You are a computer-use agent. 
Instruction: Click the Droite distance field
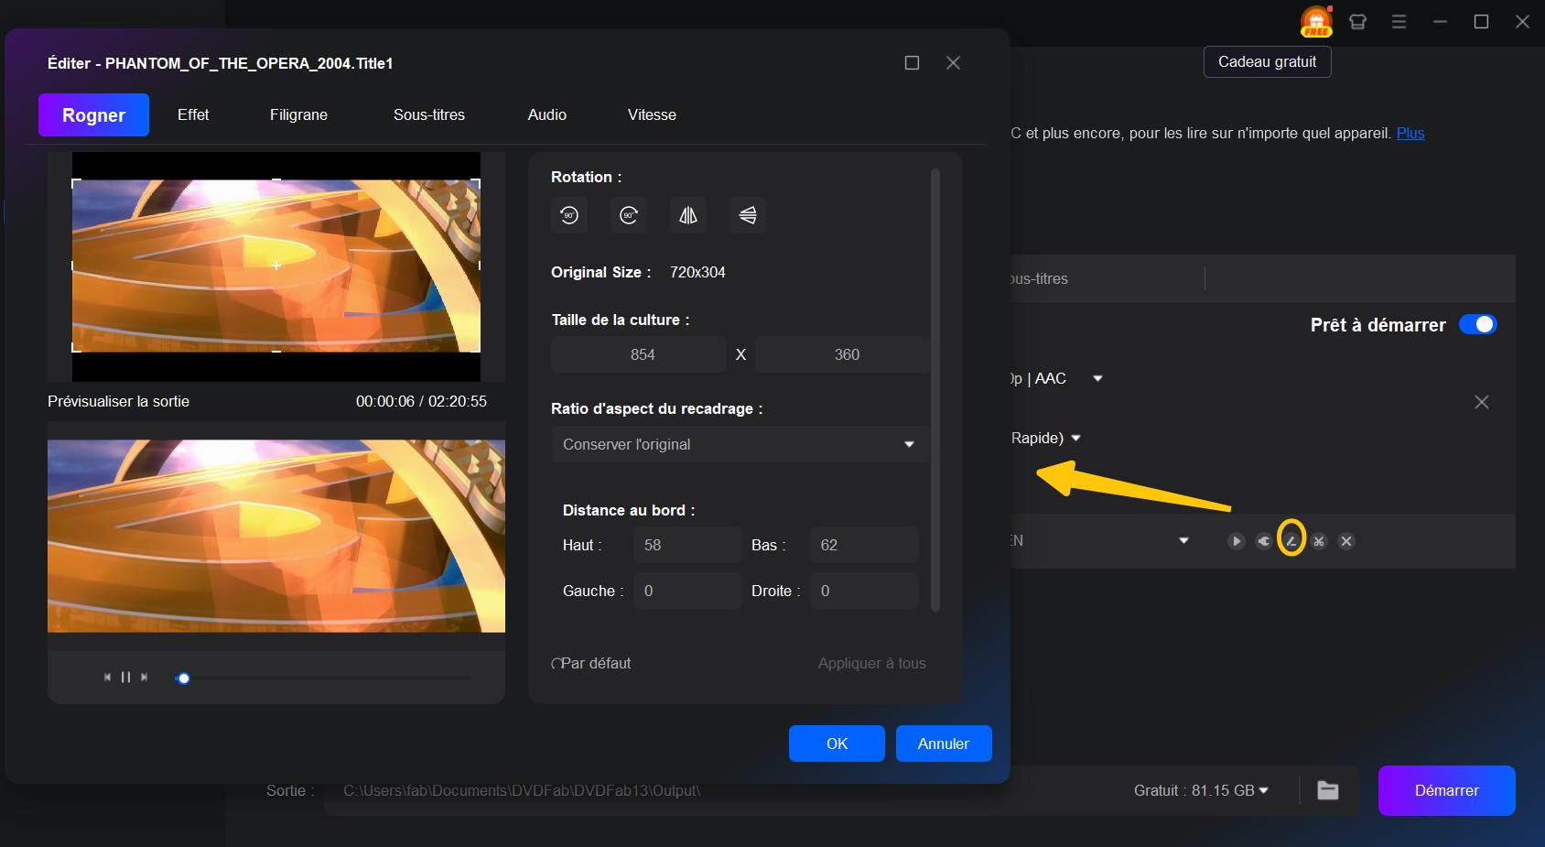pos(864,591)
